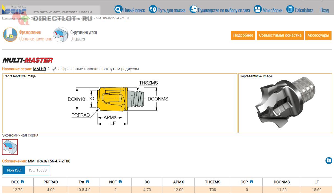Screen dimensions: 334x196
Task: Click the 4.70 DC value cell
Action: click(x=147, y=190)
